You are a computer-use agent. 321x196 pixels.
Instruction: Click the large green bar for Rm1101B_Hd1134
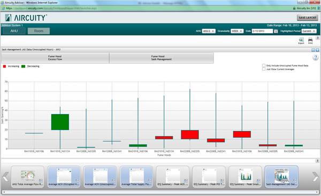(x=60, y=122)
